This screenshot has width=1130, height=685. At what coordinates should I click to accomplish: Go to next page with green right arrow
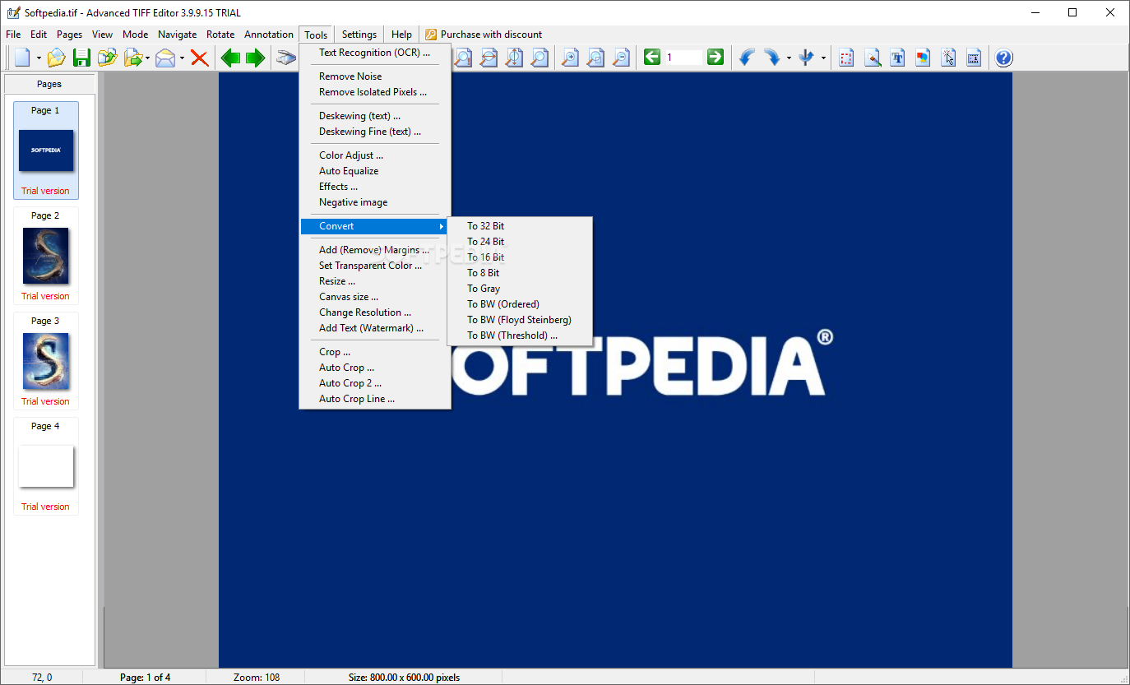pyautogui.click(x=256, y=58)
